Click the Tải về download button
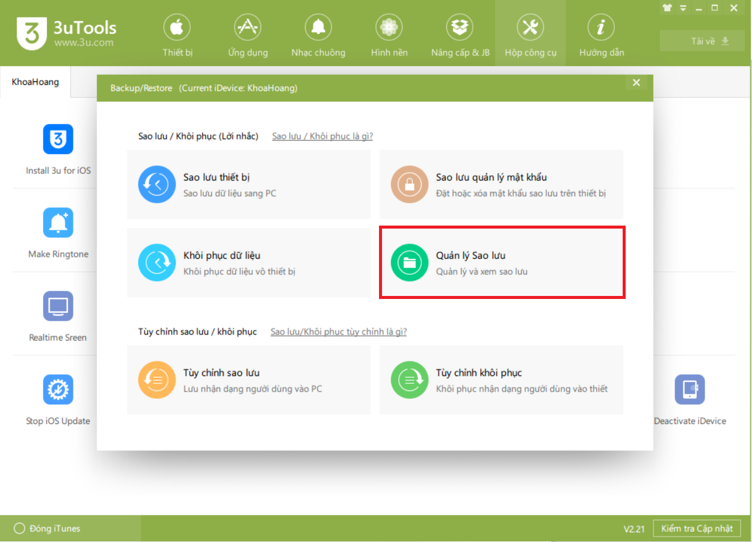Image resolution: width=752 pixels, height=542 pixels. point(702,41)
